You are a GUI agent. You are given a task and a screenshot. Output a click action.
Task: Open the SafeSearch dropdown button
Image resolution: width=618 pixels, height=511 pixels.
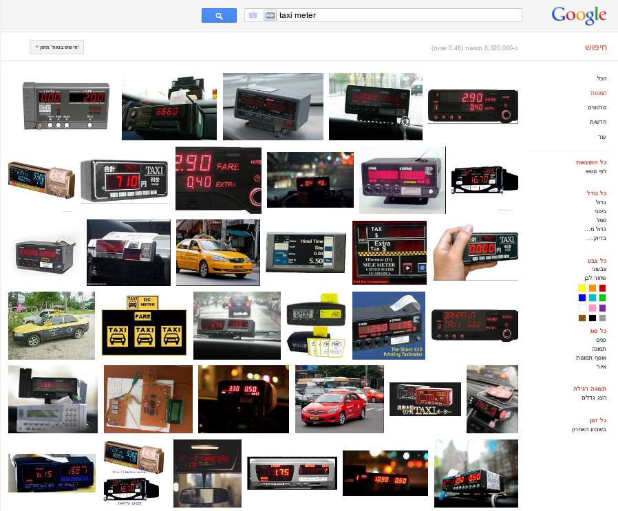pyautogui.click(x=56, y=47)
